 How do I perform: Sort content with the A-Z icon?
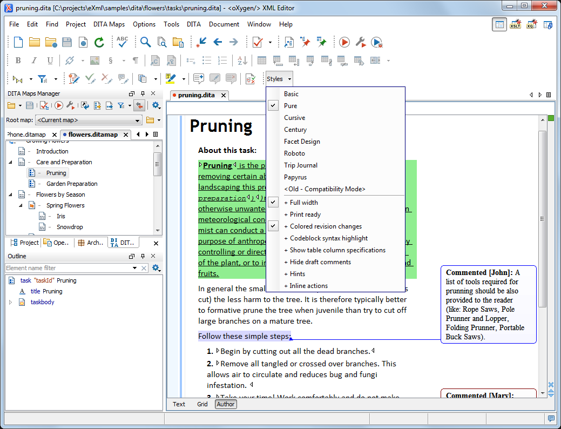242,61
